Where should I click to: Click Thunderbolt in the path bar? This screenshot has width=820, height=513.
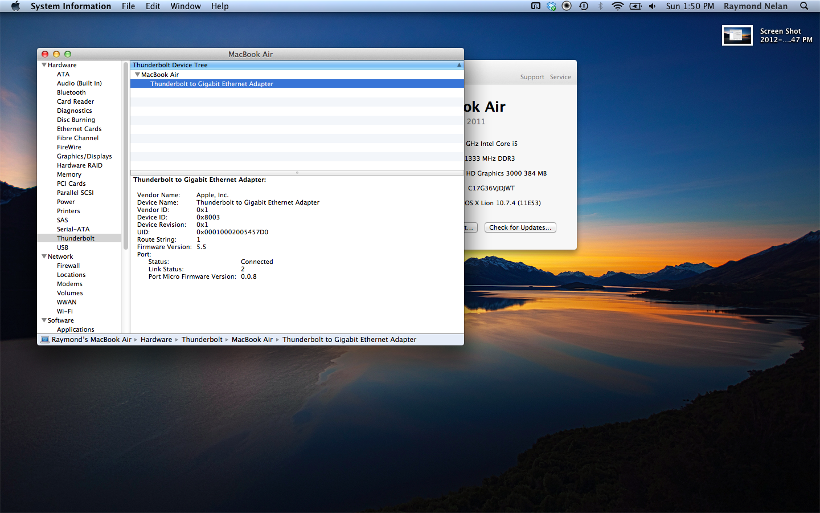tap(202, 340)
